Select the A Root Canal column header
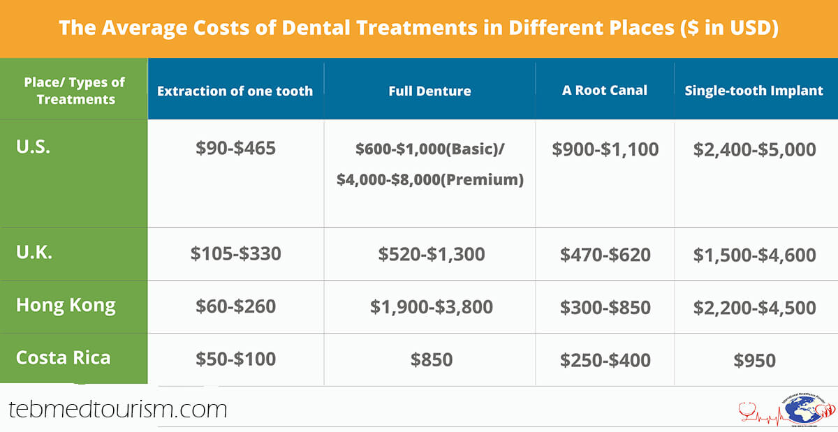Screen dimensions: 838x432 [x=605, y=90]
